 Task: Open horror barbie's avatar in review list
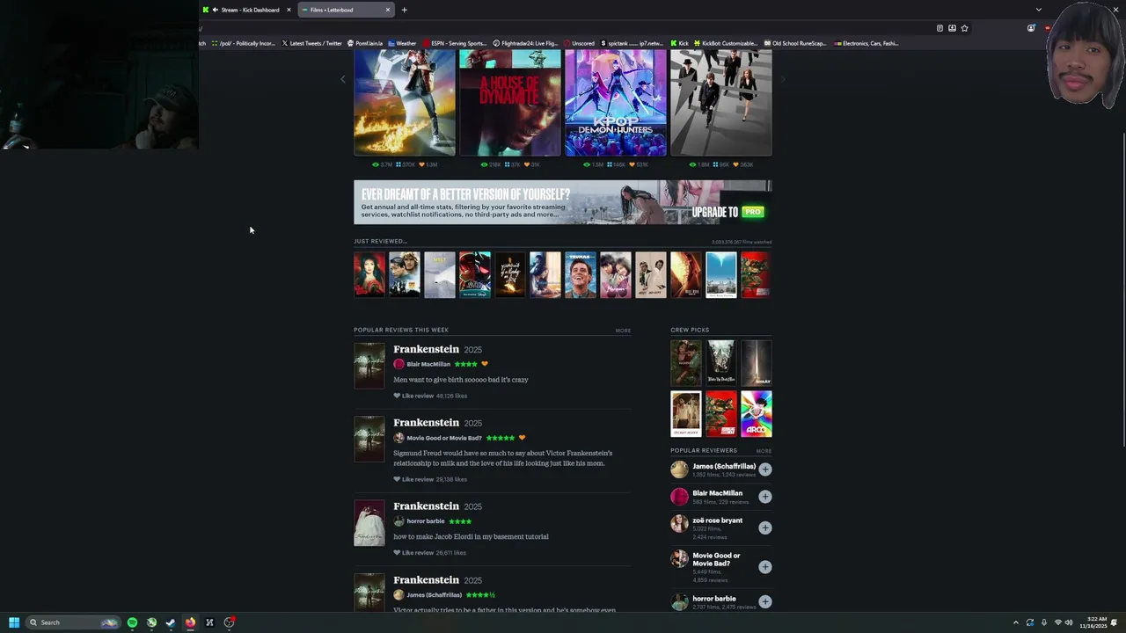click(x=398, y=521)
